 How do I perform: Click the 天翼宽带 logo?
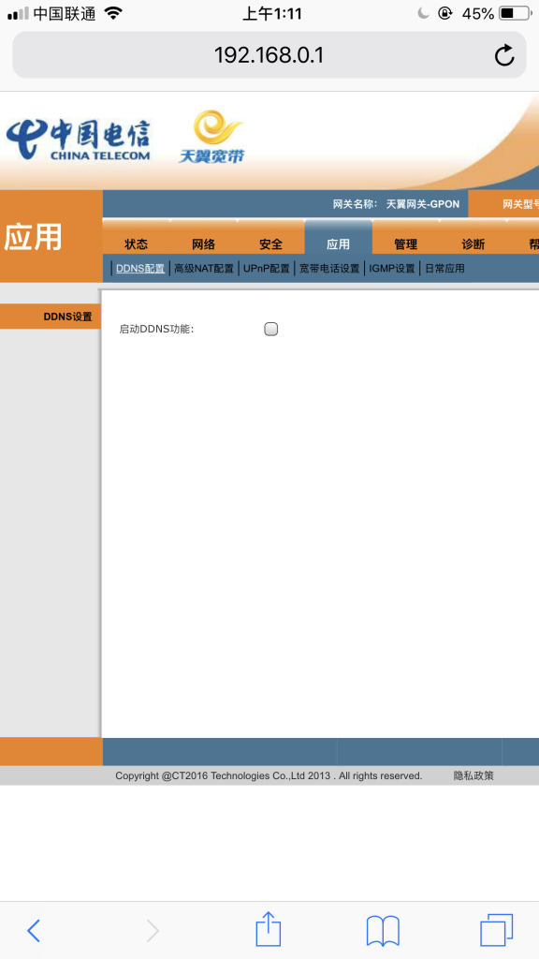[211, 137]
